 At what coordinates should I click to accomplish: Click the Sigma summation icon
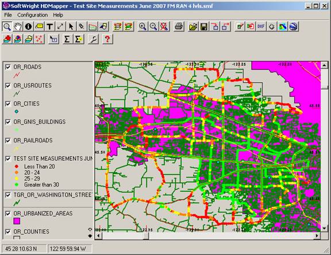click(67, 39)
